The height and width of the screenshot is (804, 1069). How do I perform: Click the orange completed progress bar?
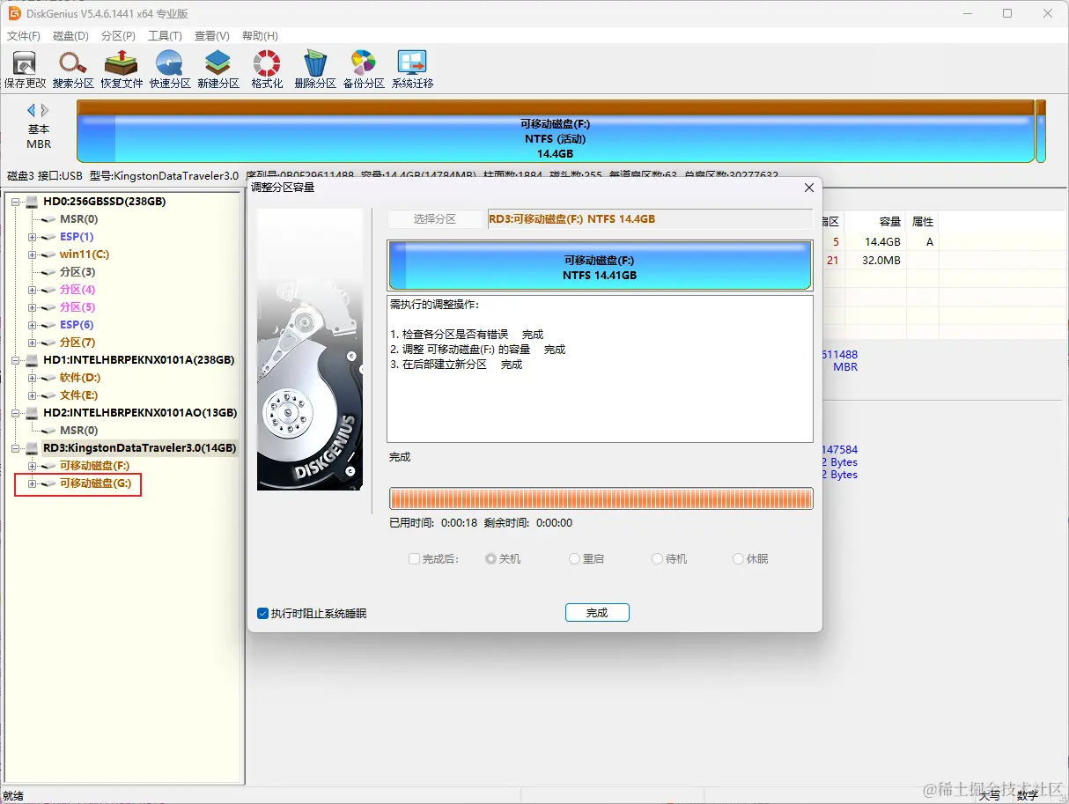[x=601, y=499]
